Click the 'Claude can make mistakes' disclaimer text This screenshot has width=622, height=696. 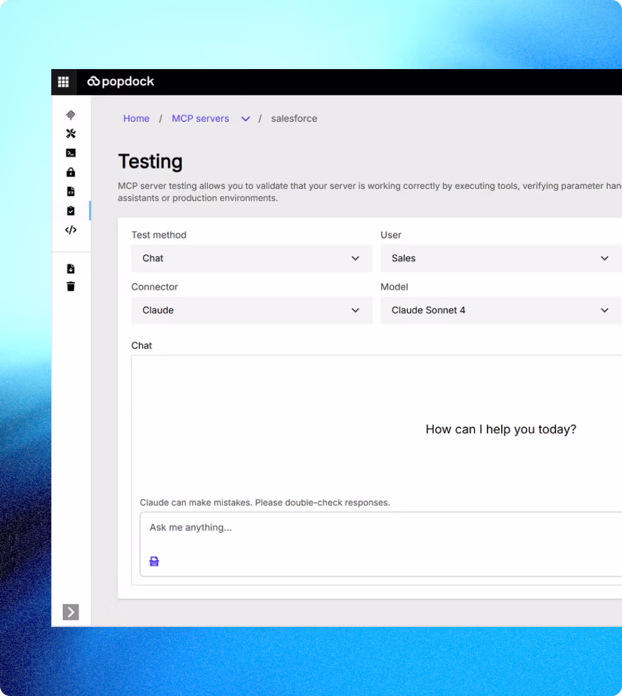[x=265, y=502]
